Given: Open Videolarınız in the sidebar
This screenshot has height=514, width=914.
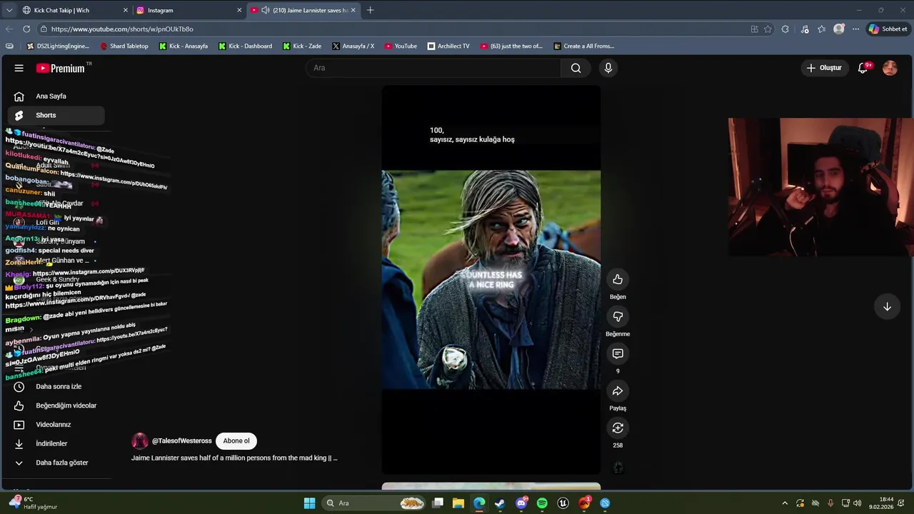Looking at the screenshot, I should (x=57, y=425).
